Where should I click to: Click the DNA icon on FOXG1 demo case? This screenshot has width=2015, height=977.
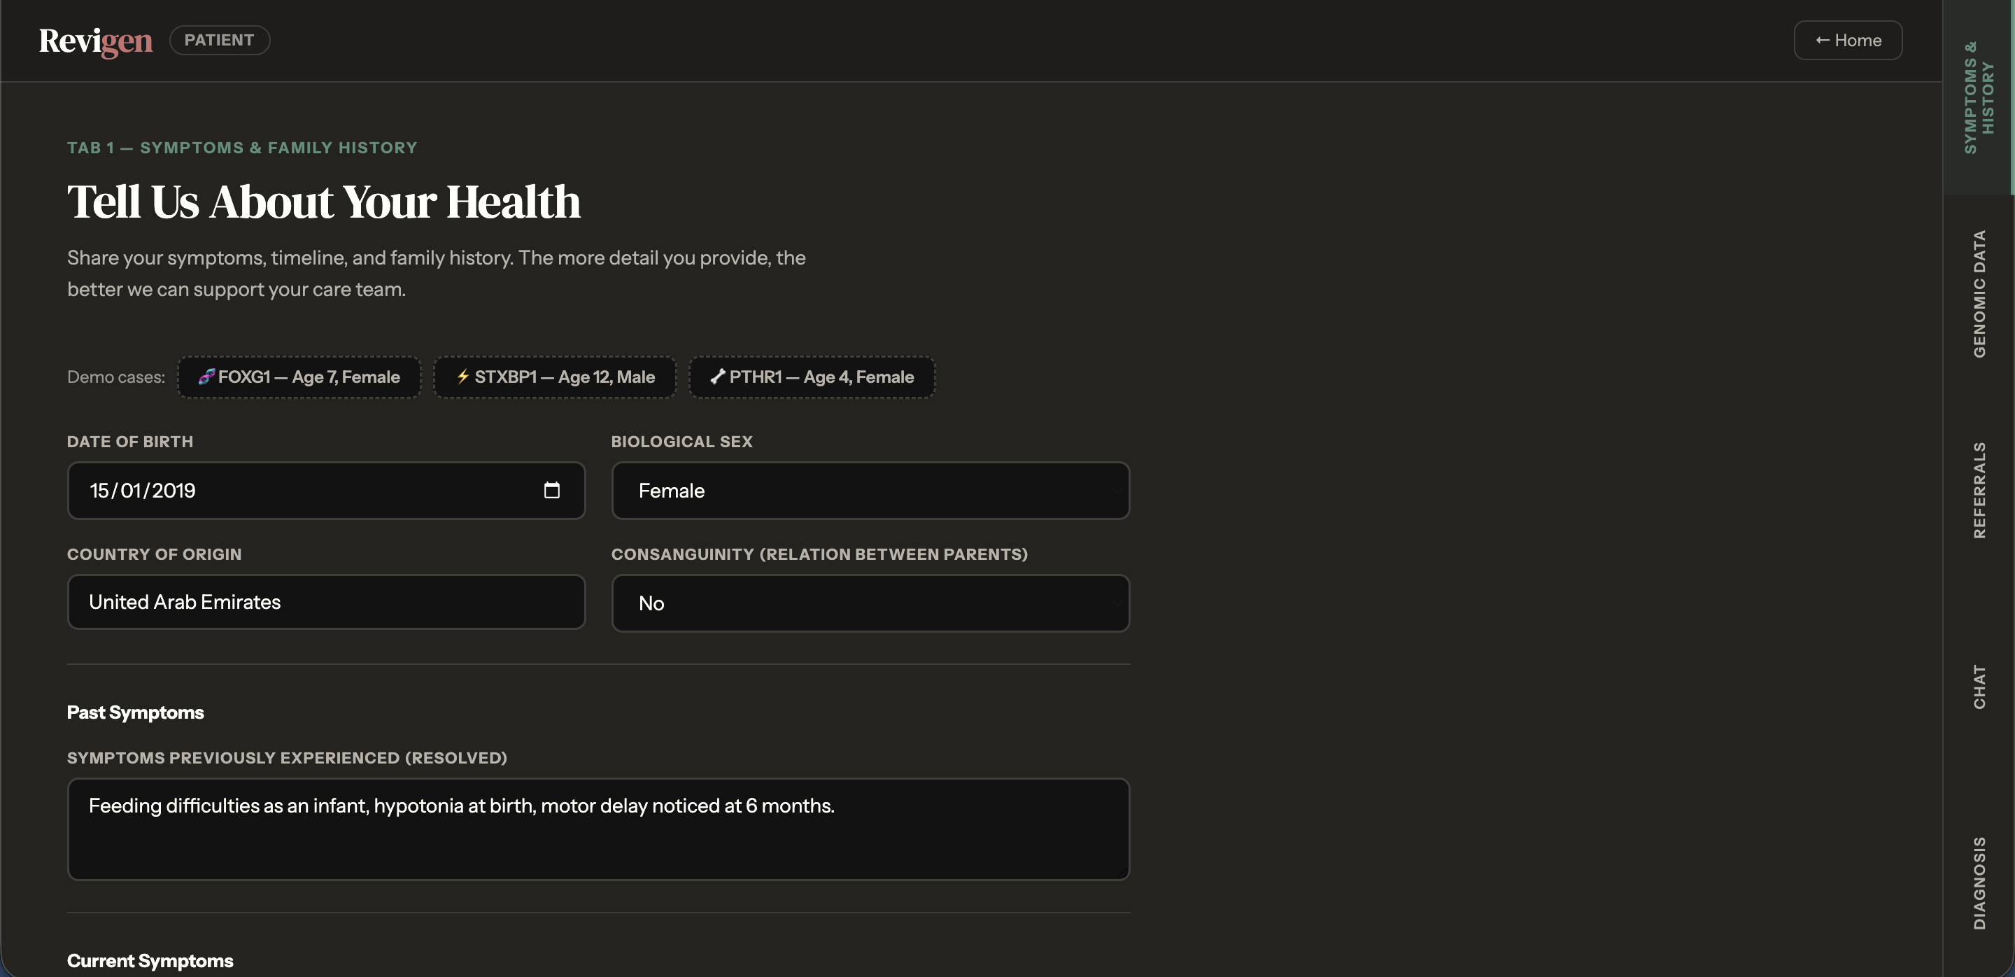point(206,377)
